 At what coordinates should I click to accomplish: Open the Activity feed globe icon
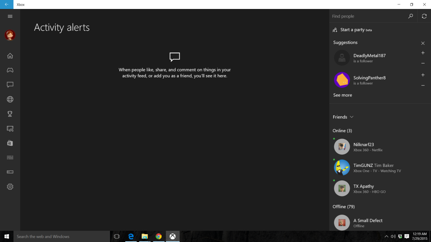click(10, 99)
